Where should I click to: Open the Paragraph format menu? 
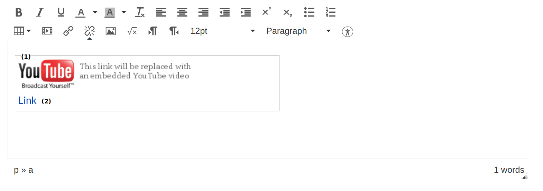click(x=298, y=31)
